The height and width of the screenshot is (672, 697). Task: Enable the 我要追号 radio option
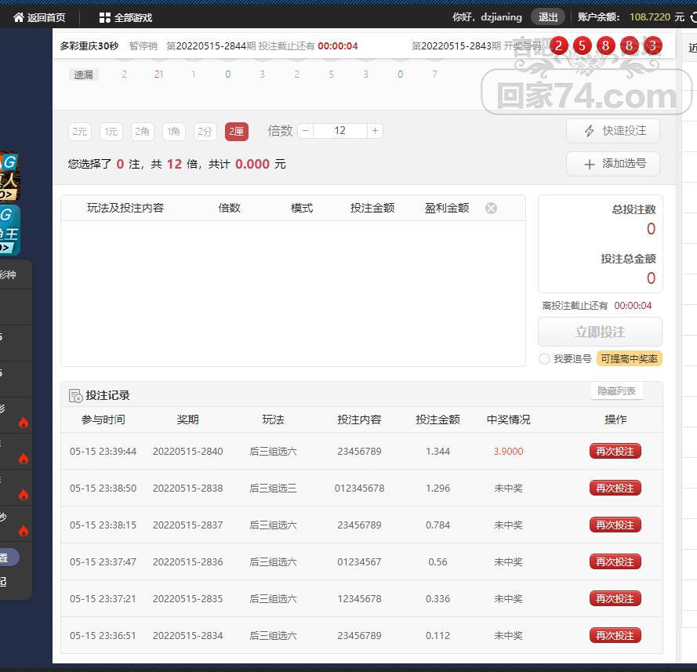point(544,358)
